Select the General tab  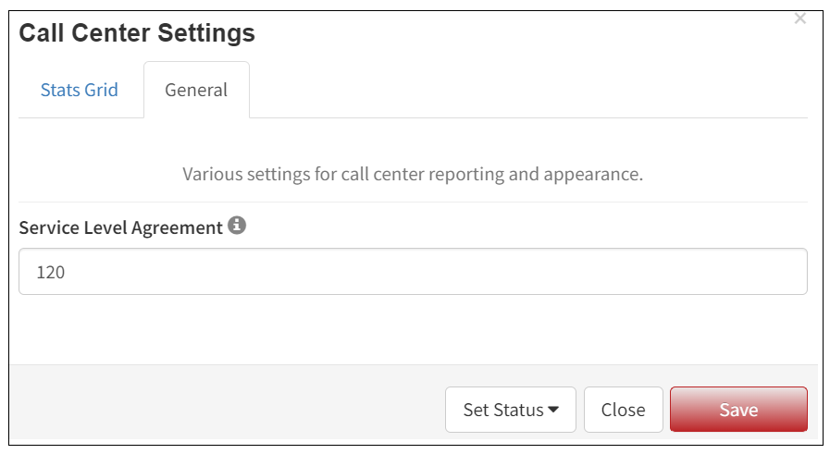196,90
